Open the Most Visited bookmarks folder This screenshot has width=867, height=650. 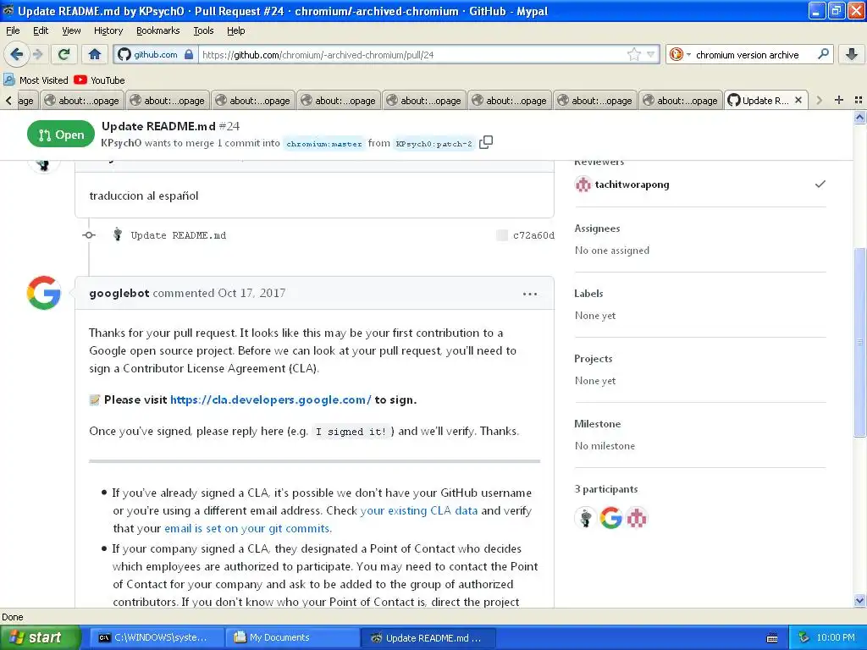36,80
